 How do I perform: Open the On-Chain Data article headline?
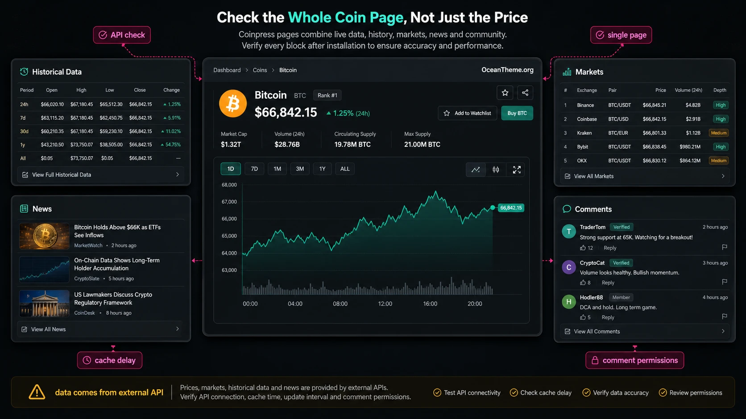click(x=117, y=264)
